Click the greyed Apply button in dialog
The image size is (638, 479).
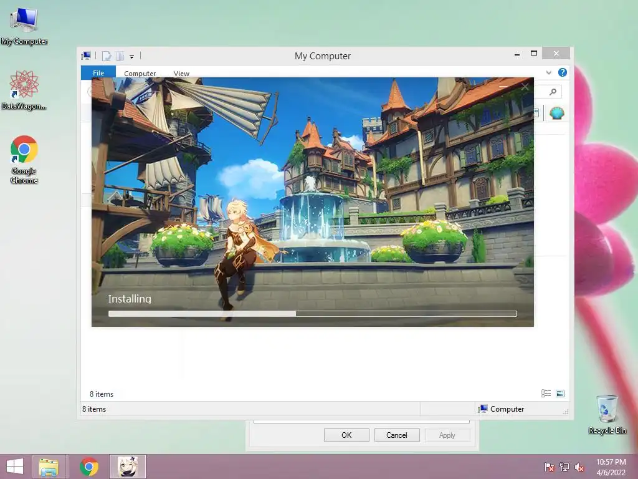pos(447,435)
